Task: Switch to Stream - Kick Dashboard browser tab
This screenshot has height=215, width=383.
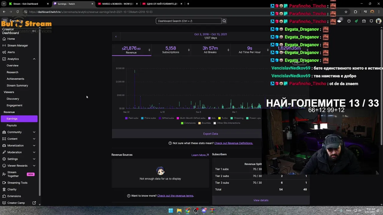Action: point(29,4)
